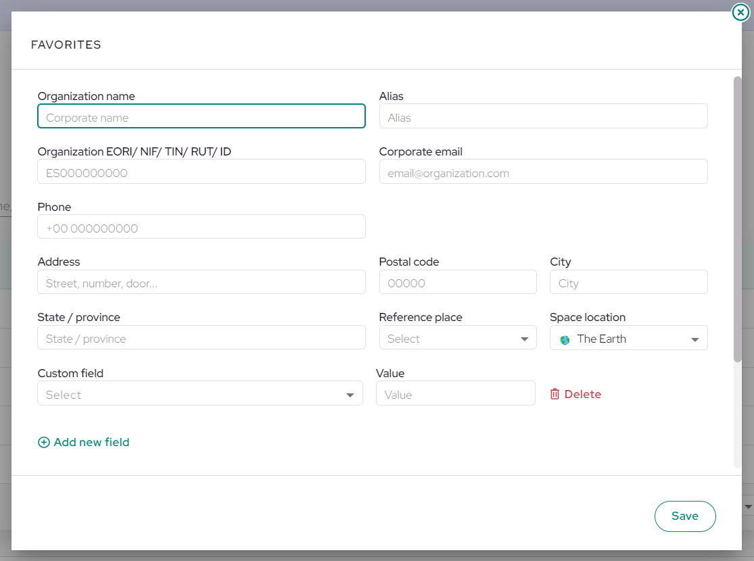
Task: Click the trash icon next to Delete
Action: pyautogui.click(x=555, y=394)
